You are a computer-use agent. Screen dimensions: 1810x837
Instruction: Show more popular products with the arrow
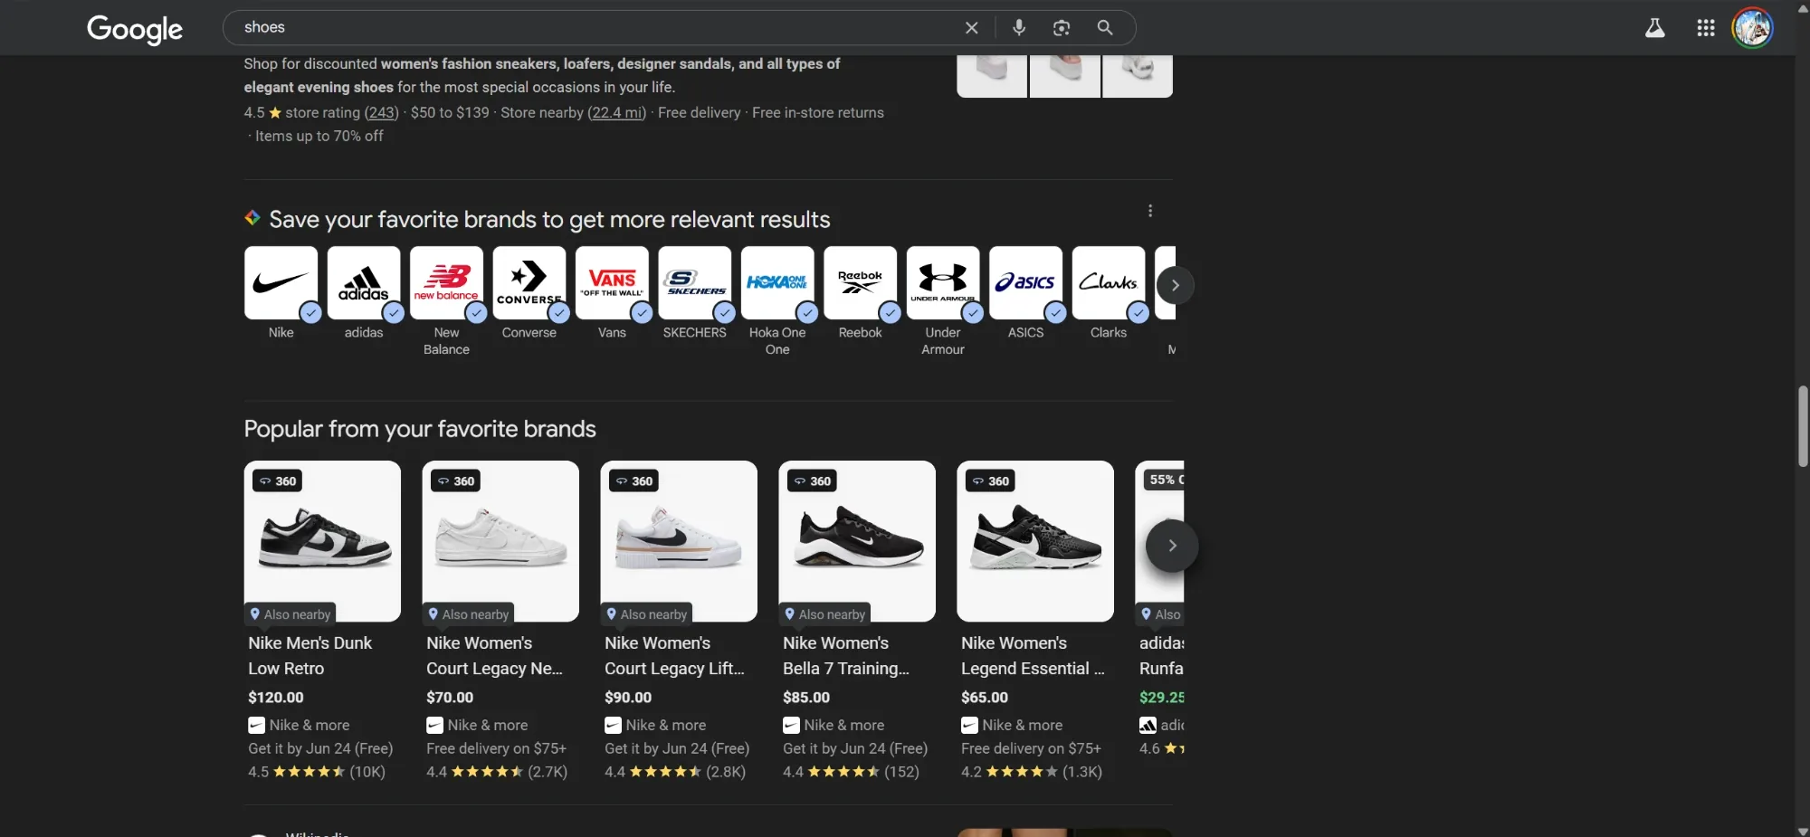pyautogui.click(x=1172, y=546)
